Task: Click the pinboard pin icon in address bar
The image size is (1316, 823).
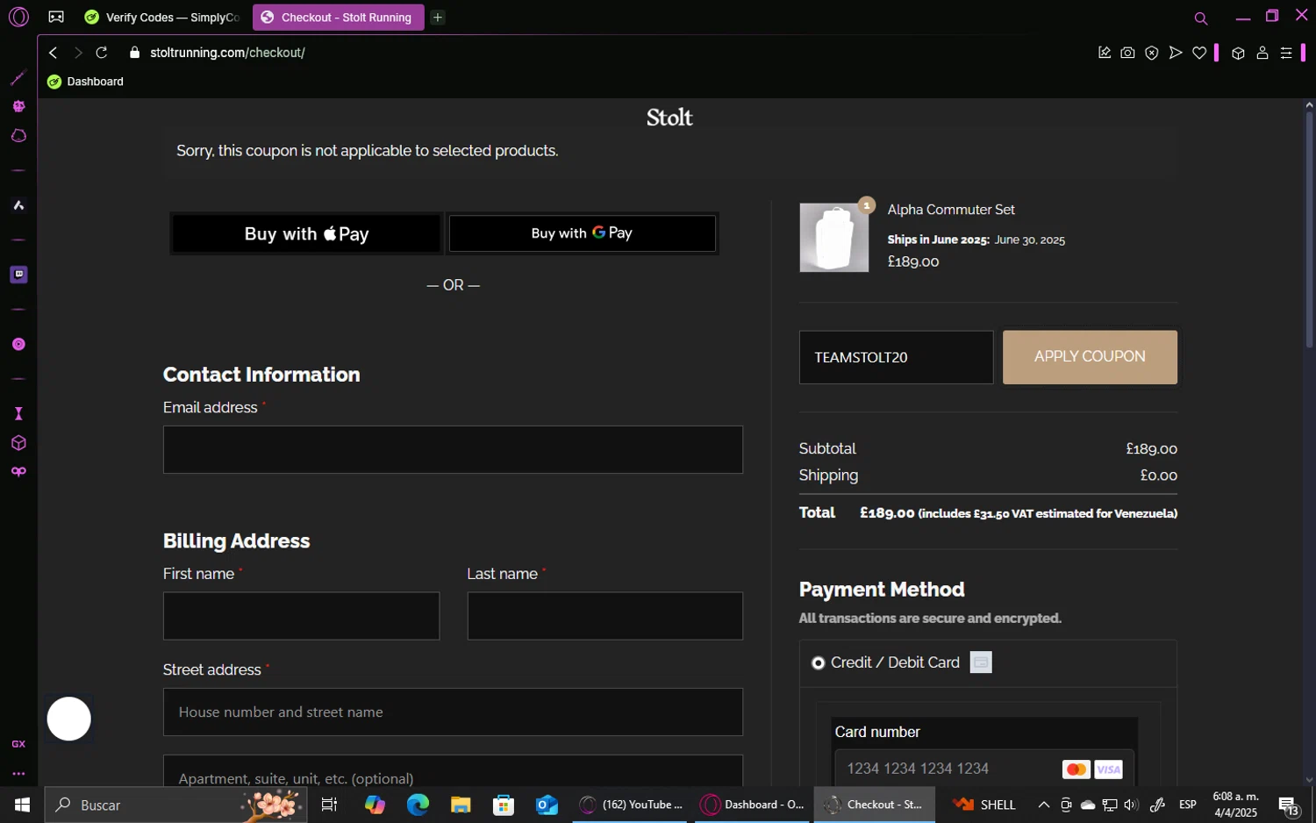Action: click(x=1105, y=53)
